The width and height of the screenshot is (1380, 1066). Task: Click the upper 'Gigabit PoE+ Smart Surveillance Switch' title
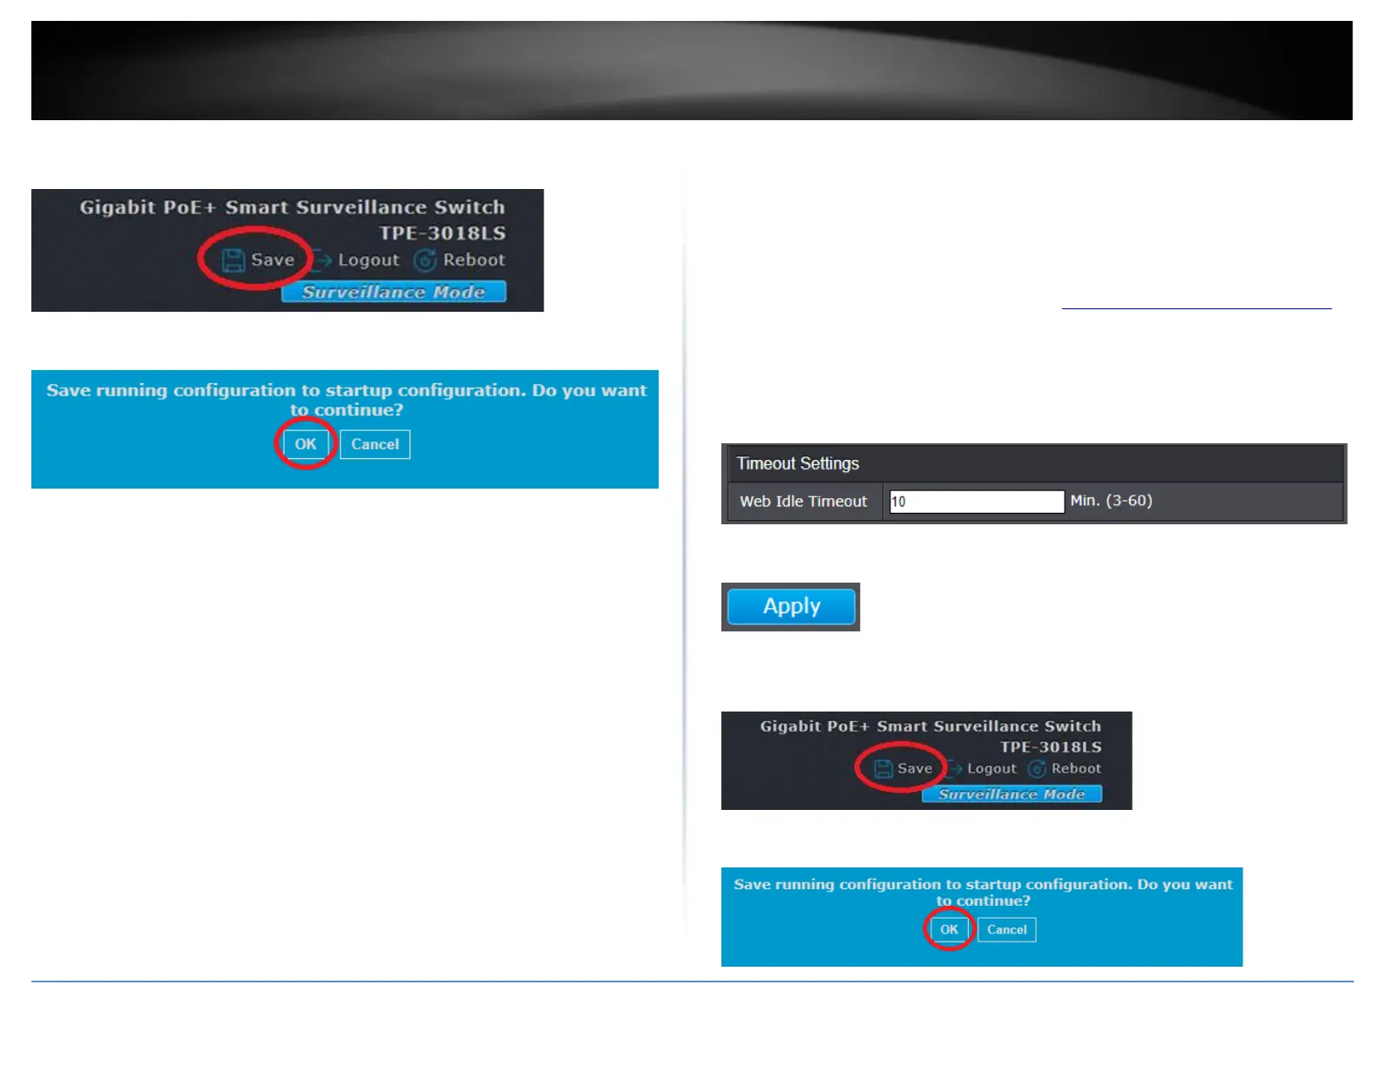pos(293,207)
